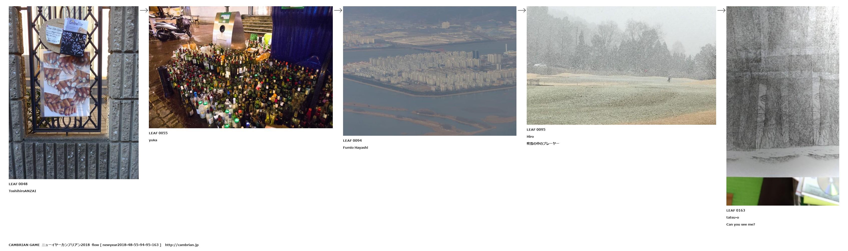848x251 pixels.
Task: Click the CAMBRIAN GAME footer title
Action: [x=24, y=245]
